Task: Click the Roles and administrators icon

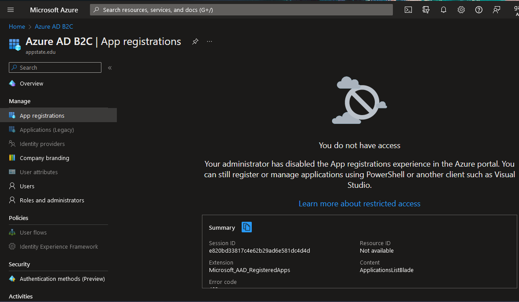Action: click(12, 200)
